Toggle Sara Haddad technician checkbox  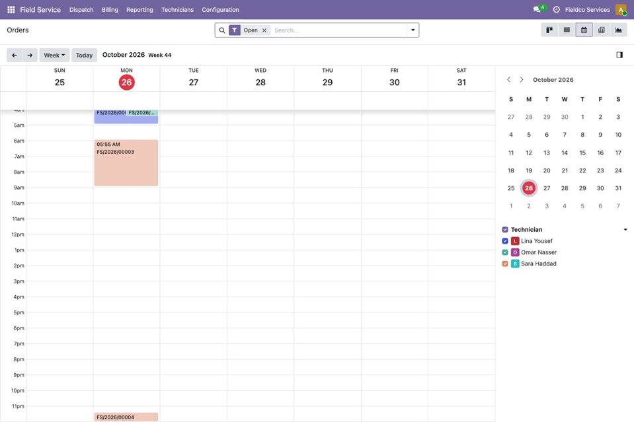click(505, 264)
